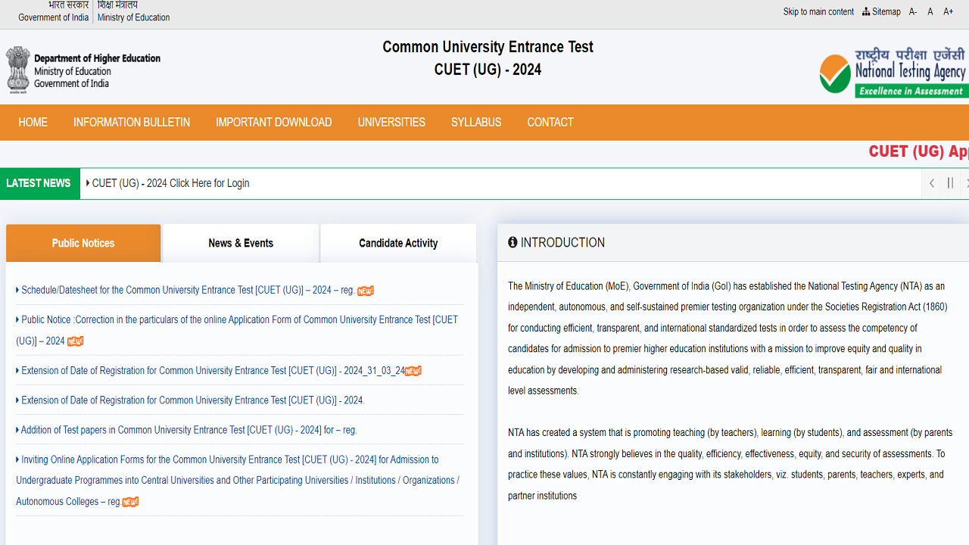The height and width of the screenshot is (545, 969).
Task: Click the INTRODUCTION heading text
Action: (x=562, y=242)
